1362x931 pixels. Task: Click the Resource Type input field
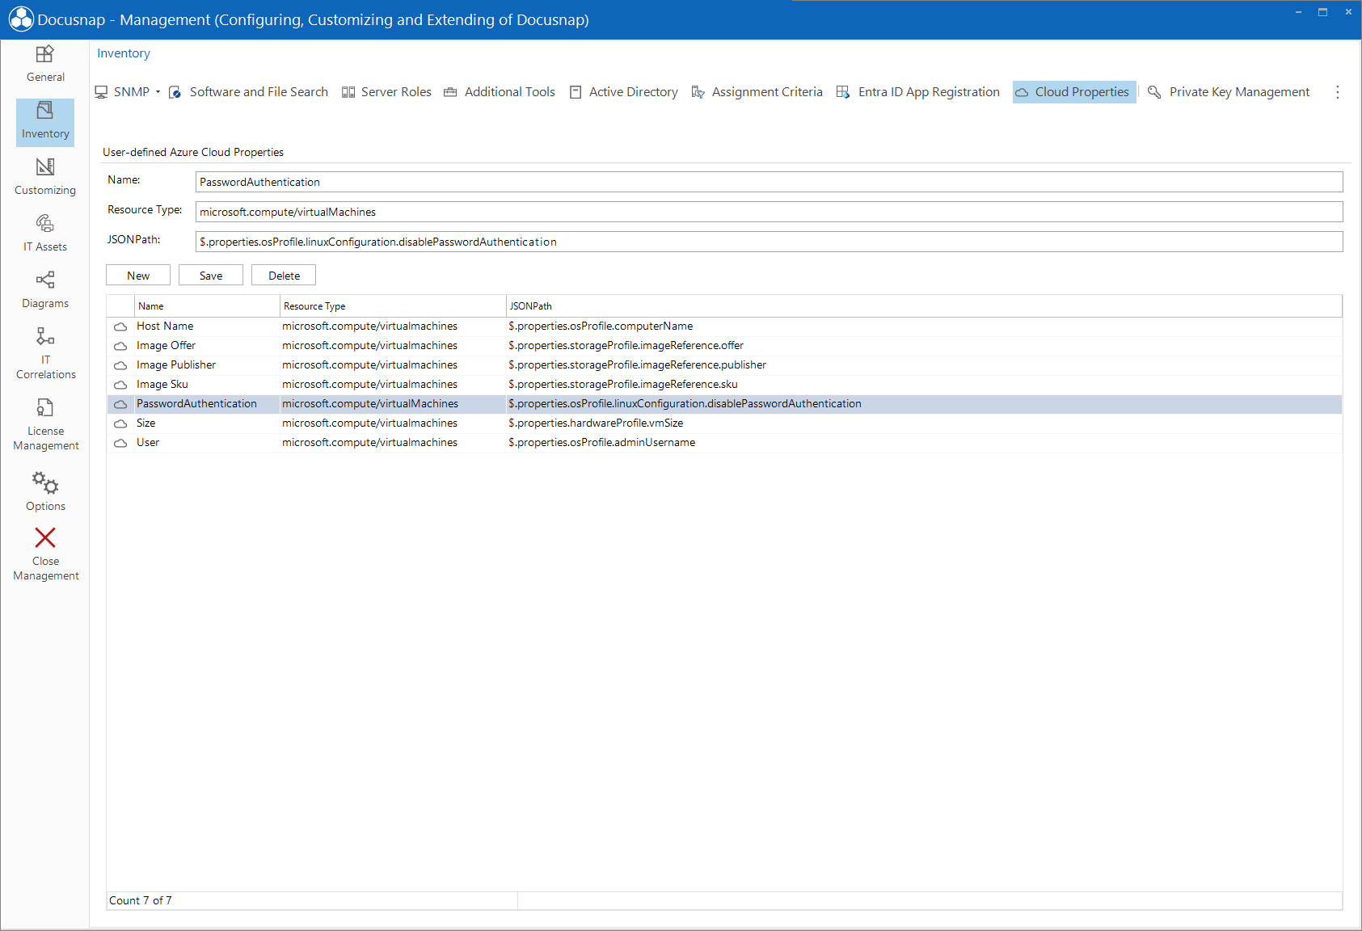point(769,212)
